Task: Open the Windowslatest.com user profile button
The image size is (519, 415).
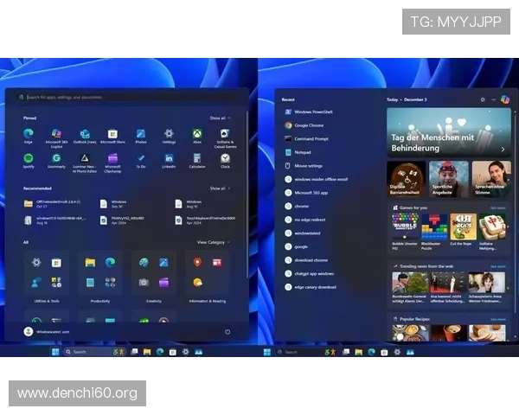Action: pos(52,331)
